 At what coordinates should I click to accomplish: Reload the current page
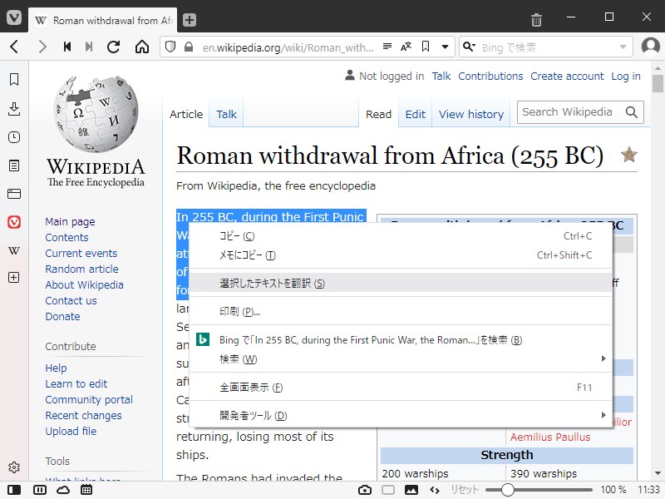point(113,47)
